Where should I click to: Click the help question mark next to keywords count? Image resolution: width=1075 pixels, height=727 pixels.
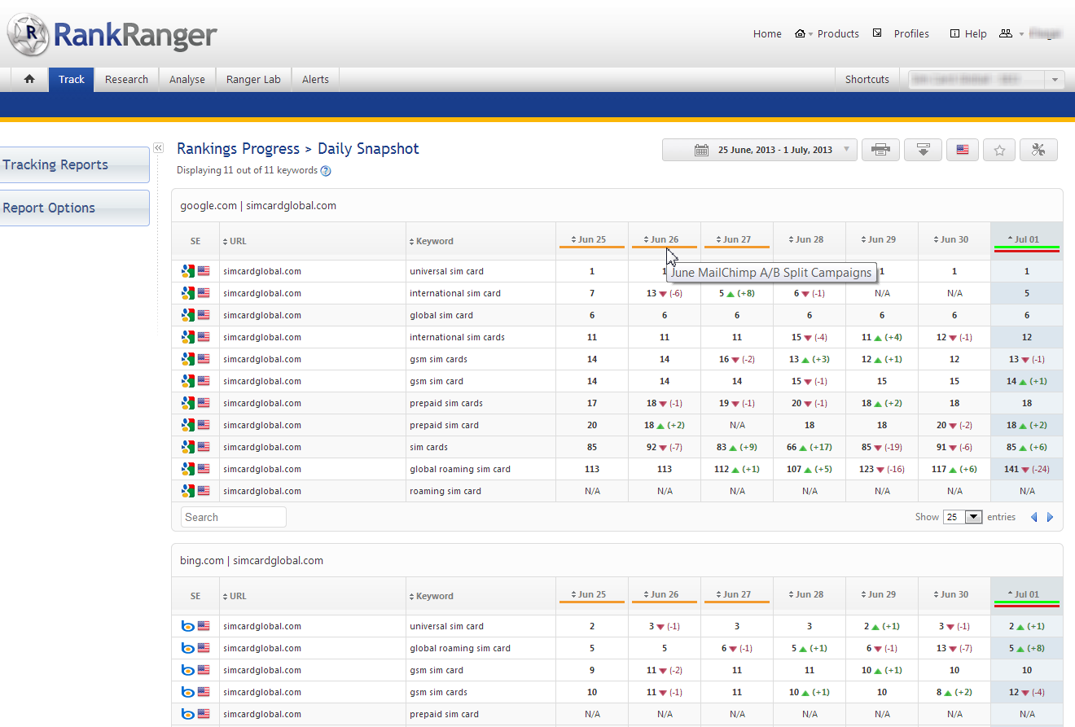point(326,171)
